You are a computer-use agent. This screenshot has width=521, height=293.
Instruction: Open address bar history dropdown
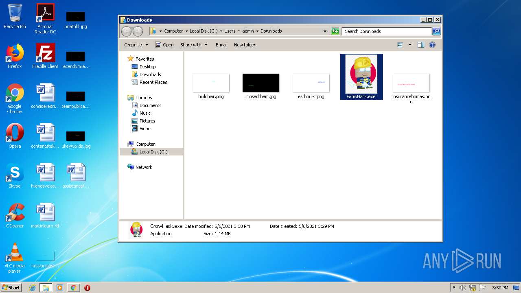pyautogui.click(x=325, y=31)
